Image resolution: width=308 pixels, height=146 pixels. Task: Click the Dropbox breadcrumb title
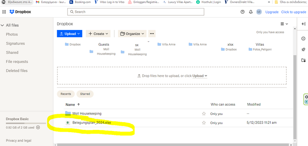pos(65,24)
